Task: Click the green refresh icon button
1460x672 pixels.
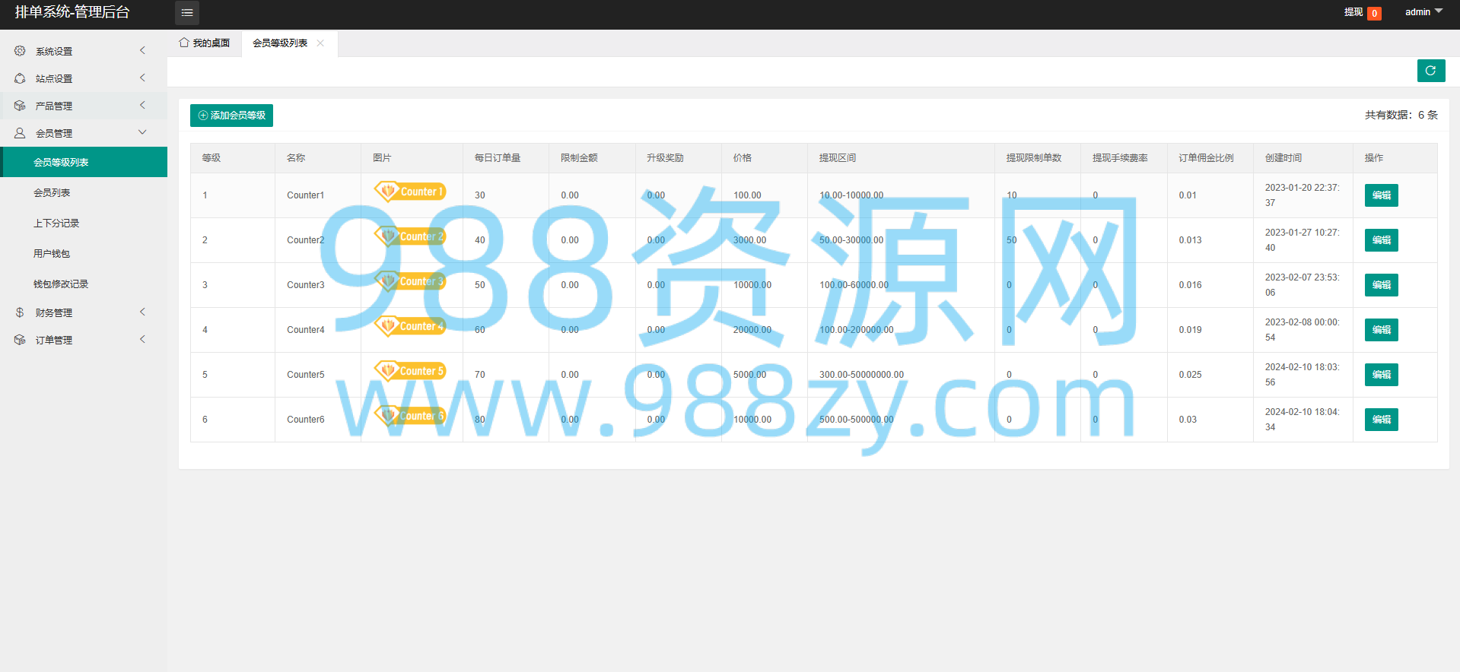Action: 1431,71
